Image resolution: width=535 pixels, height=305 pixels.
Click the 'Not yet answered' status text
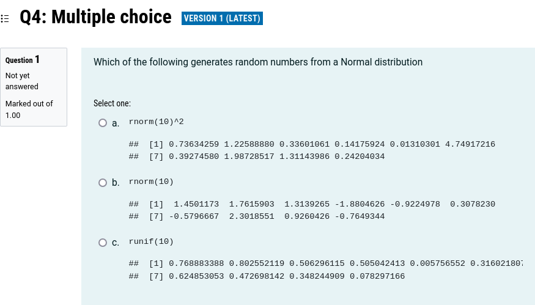[21, 81]
